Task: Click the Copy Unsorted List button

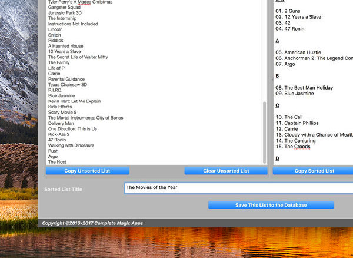Action: coord(87,171)
